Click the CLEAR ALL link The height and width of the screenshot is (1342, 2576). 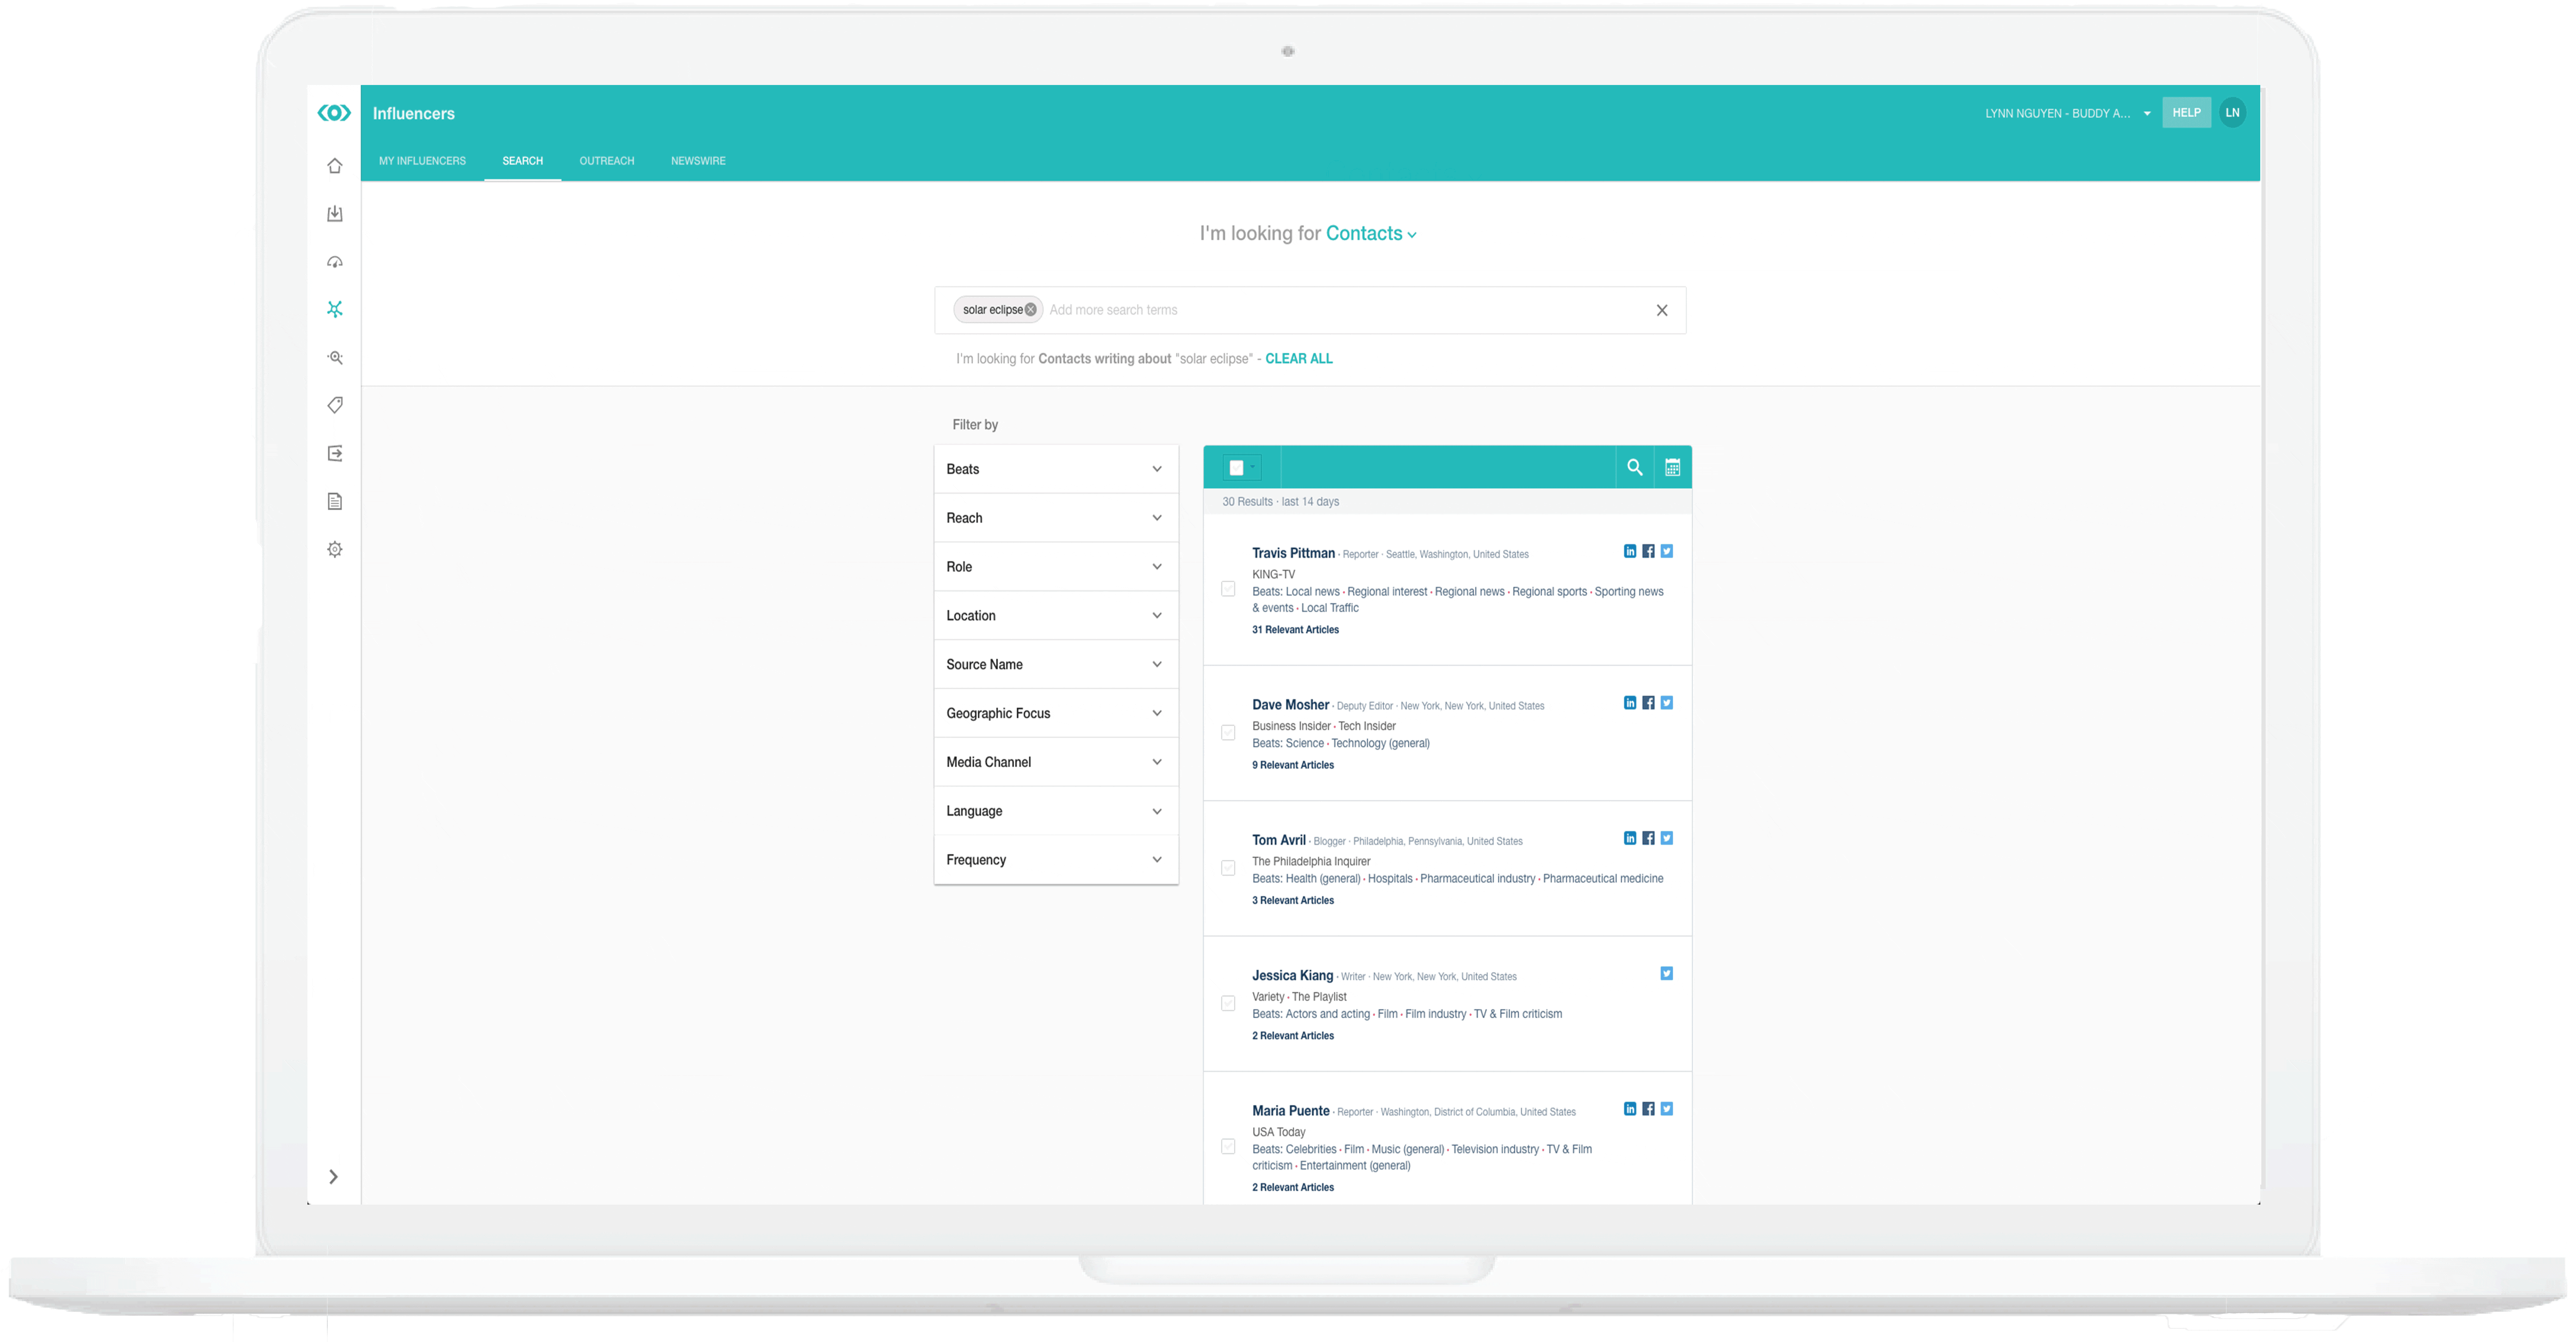1298,359
